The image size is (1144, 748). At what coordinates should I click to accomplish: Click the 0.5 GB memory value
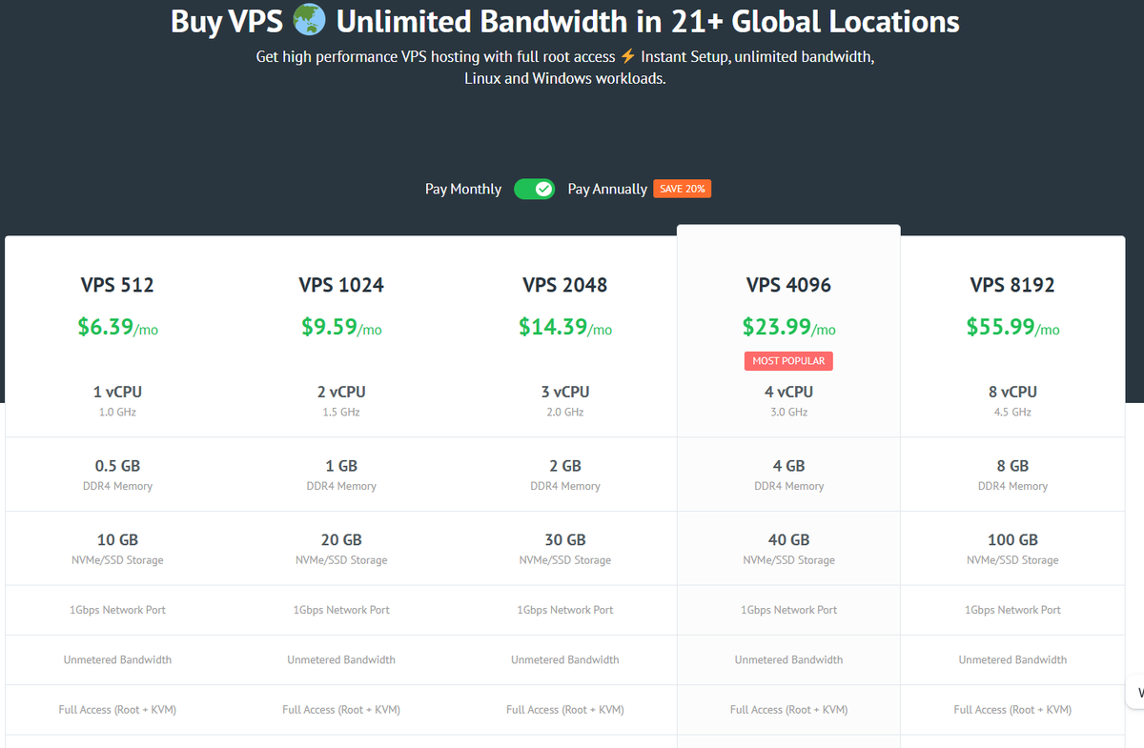[117, 466]
